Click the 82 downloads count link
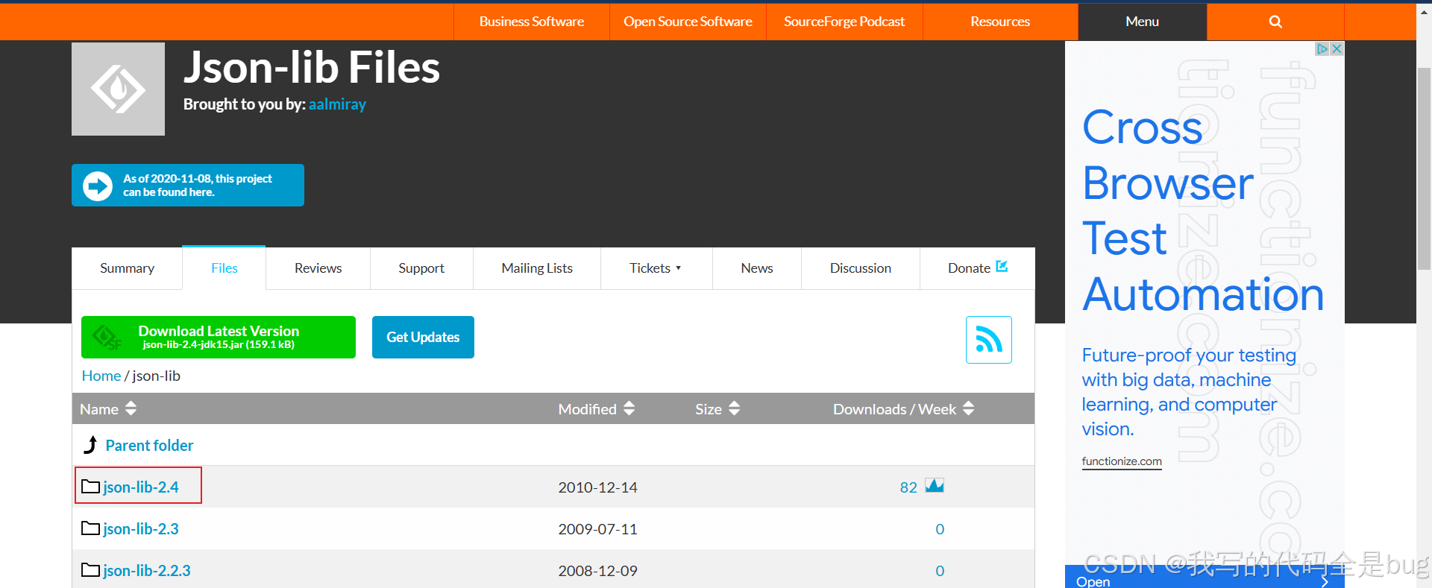The image size is (1432, 588). [x=908, y=487]
